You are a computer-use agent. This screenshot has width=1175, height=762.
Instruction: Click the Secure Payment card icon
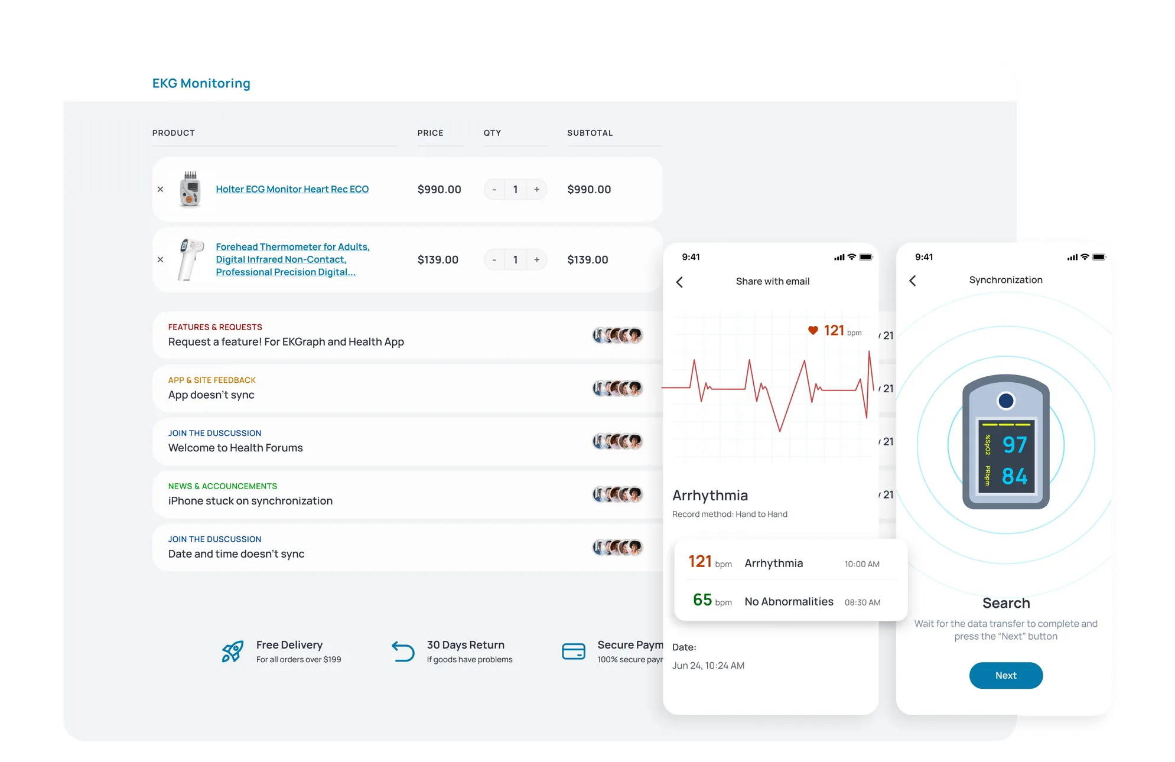click(x=573, y=652)
